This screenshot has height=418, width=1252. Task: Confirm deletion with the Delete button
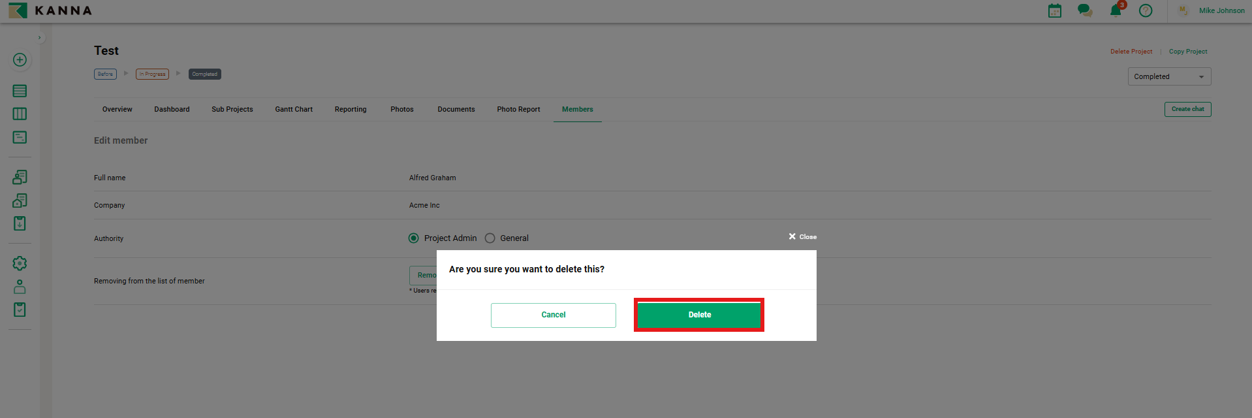699,315
